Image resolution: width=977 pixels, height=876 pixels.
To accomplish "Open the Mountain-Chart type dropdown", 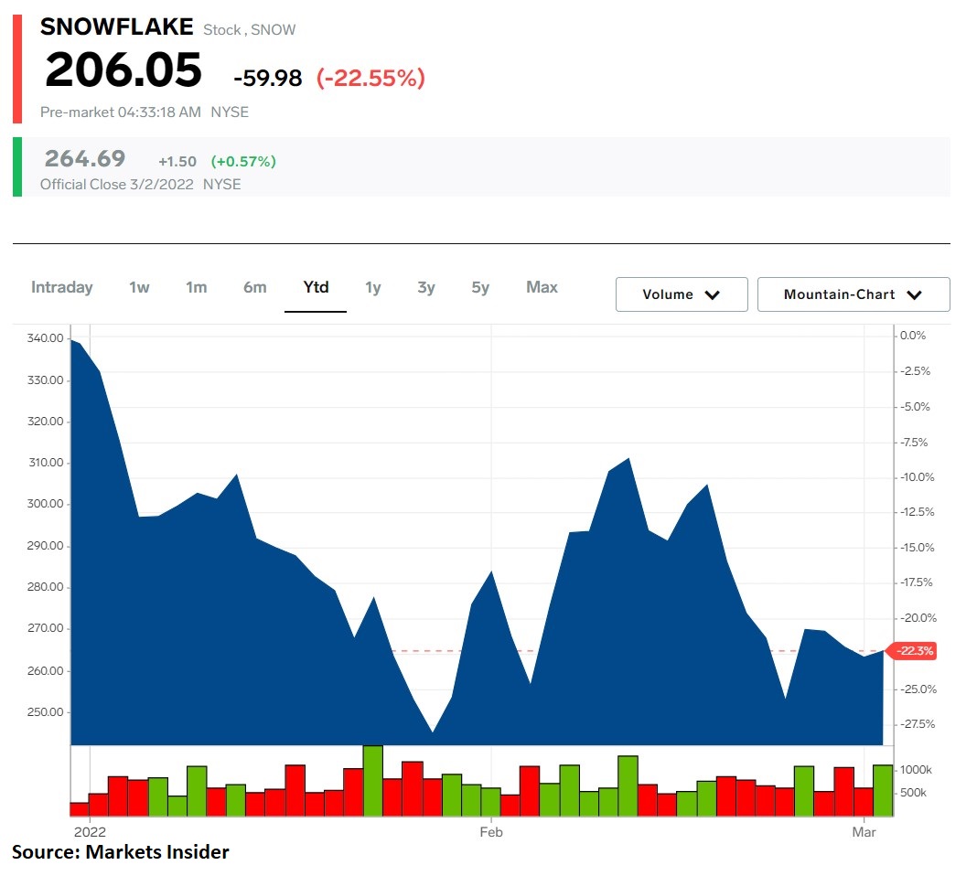I will point(854,294).
